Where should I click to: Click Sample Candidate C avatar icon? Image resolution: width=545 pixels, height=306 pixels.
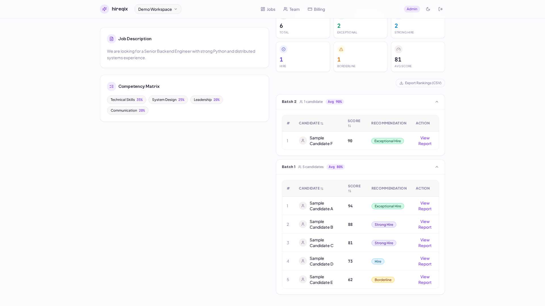[303, 243]
